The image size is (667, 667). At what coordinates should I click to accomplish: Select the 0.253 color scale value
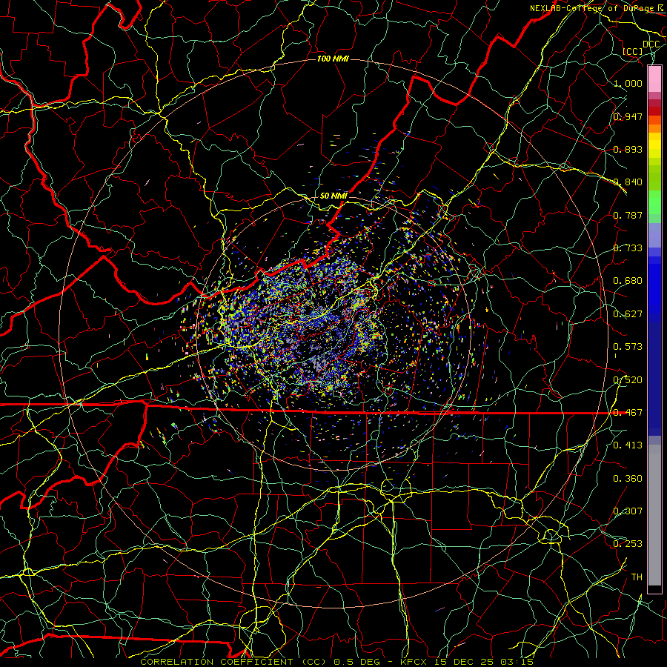[628, 544]
